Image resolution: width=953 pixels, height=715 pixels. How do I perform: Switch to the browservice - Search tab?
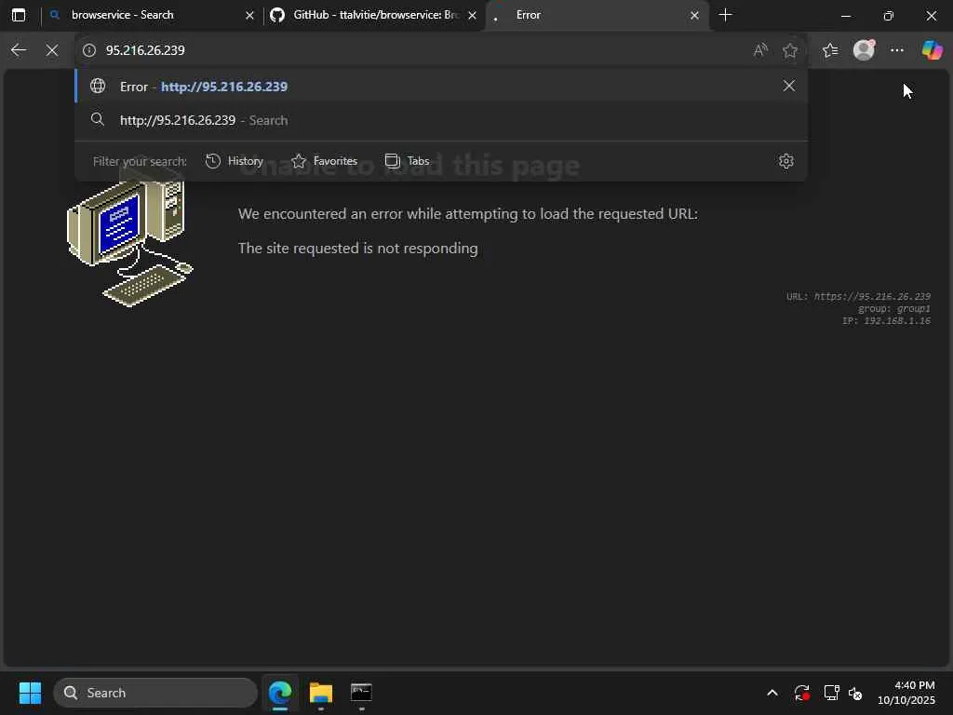click(152, 15)
